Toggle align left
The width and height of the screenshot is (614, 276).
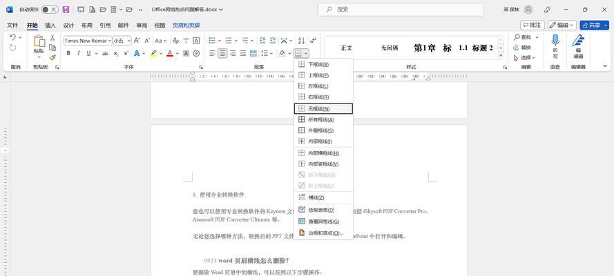[212, 53]
